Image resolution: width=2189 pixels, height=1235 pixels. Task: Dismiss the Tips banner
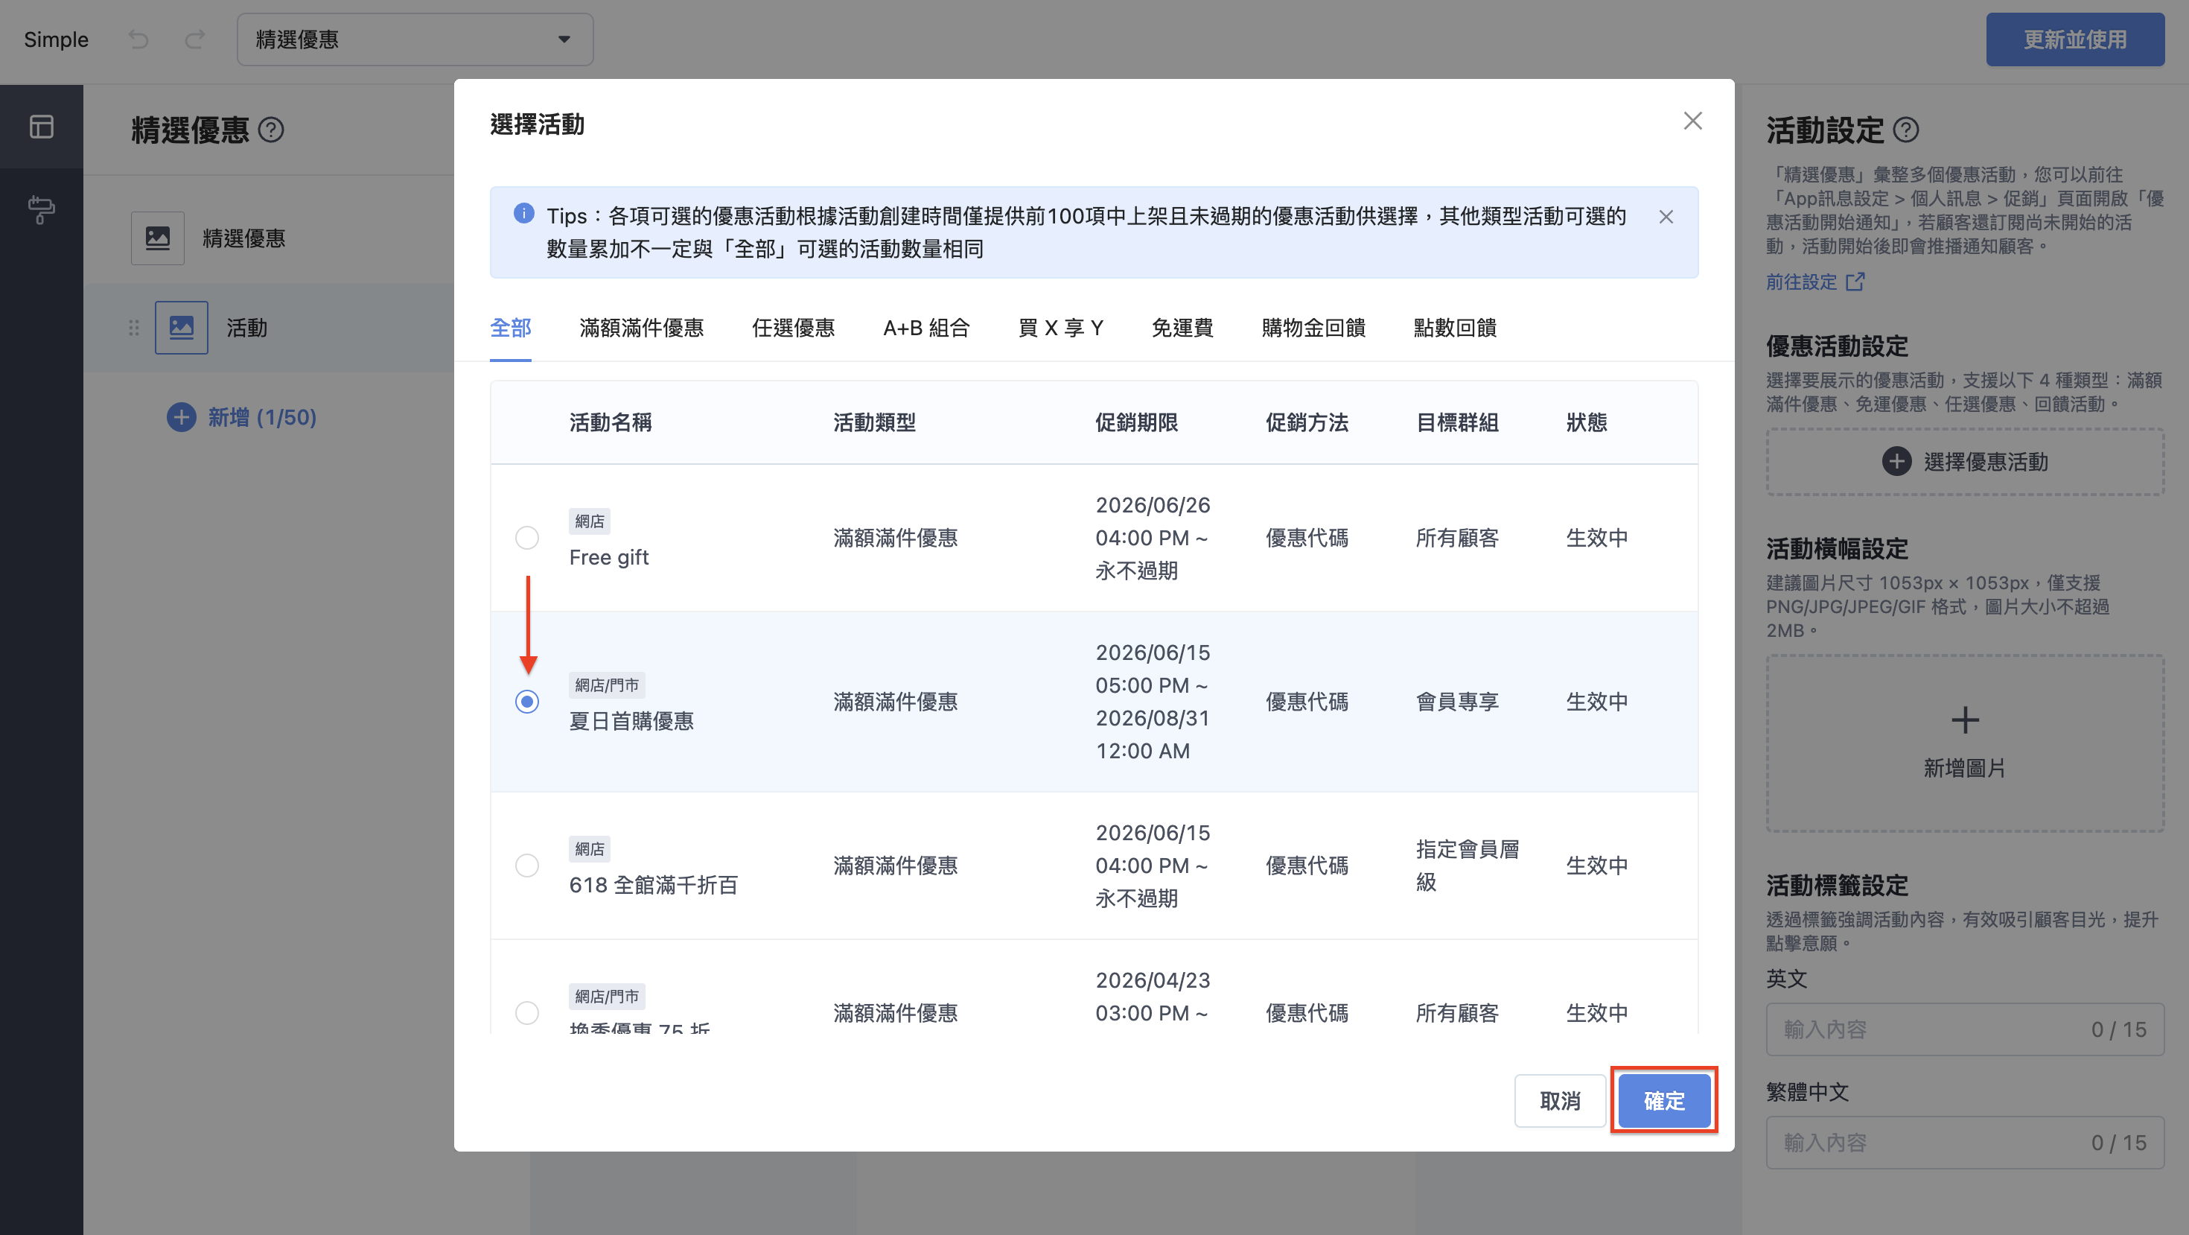coord(1666,217)
